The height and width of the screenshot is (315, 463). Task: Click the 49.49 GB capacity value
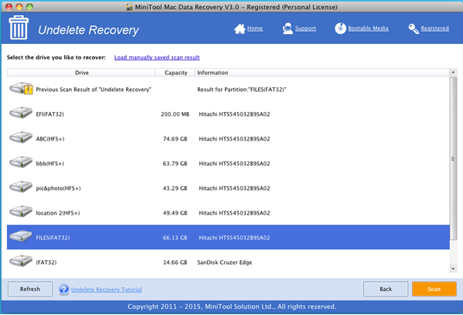175,213
